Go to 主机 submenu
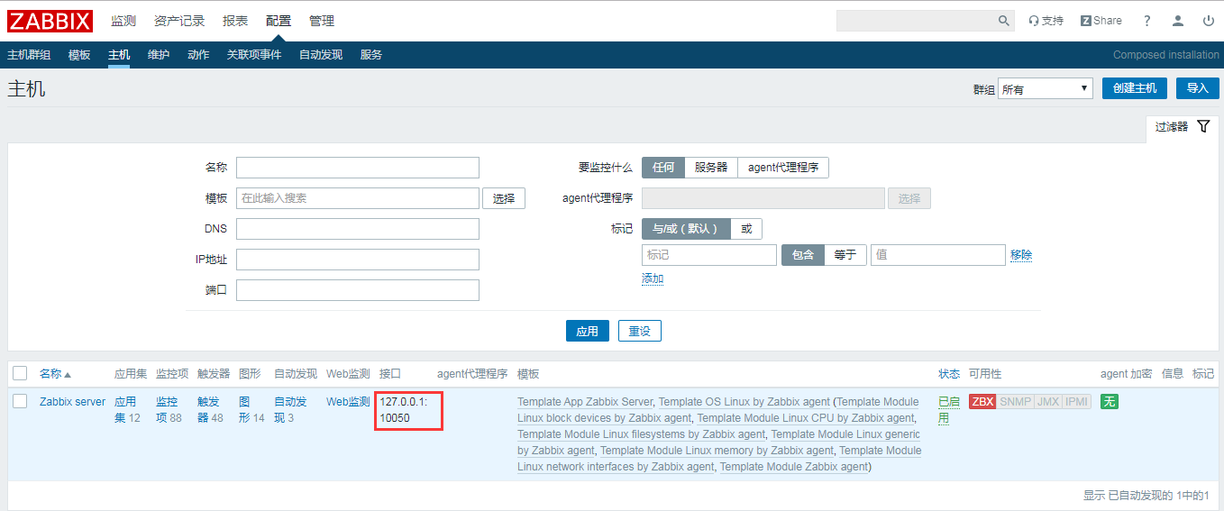Viewport: 1224px width, 511px height. pos(119,55)
